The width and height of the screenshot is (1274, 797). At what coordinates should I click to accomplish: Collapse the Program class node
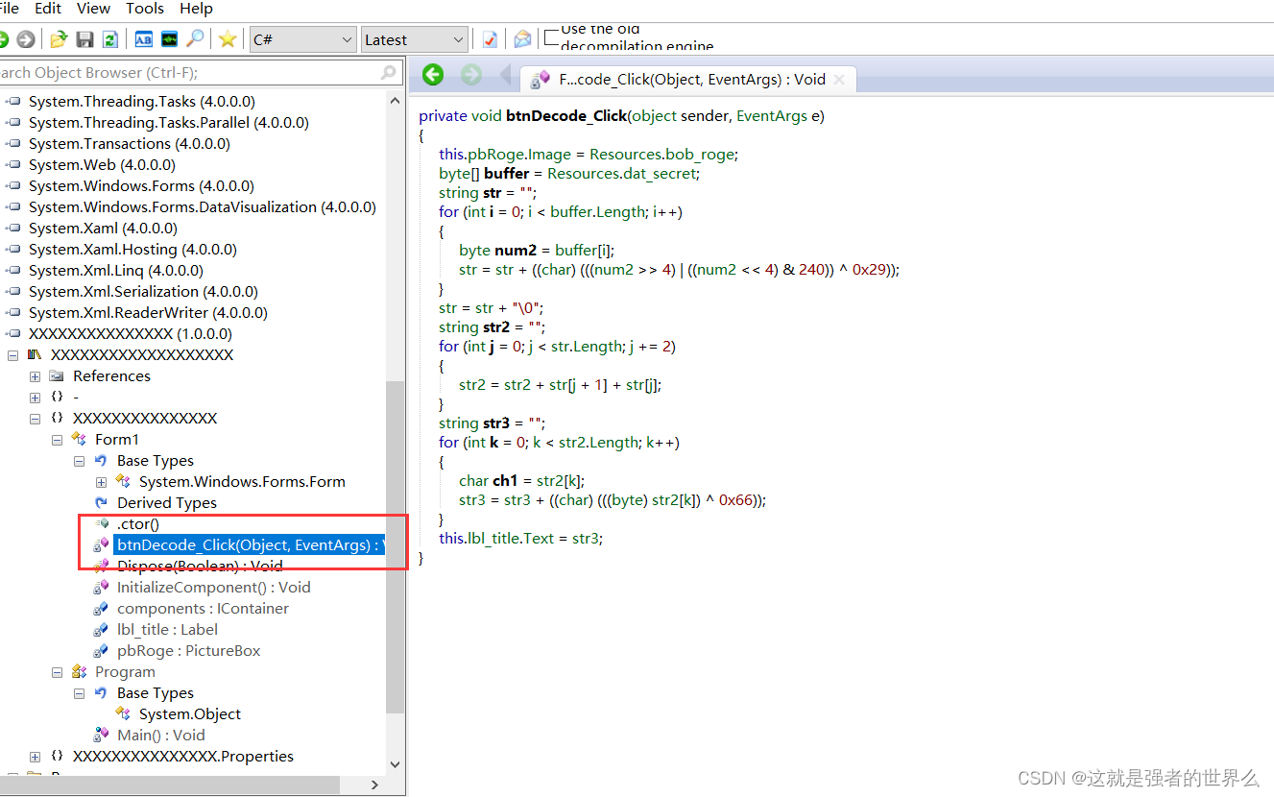point(58,672)
